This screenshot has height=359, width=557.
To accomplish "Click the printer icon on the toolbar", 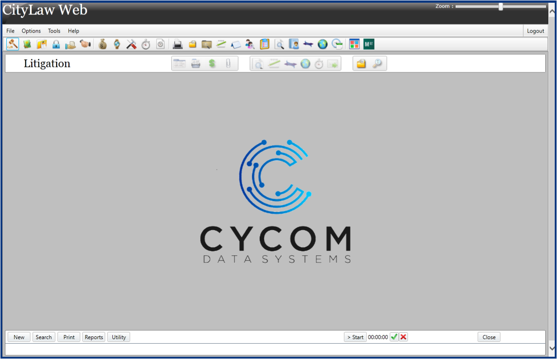I will [x=178, y=44].
